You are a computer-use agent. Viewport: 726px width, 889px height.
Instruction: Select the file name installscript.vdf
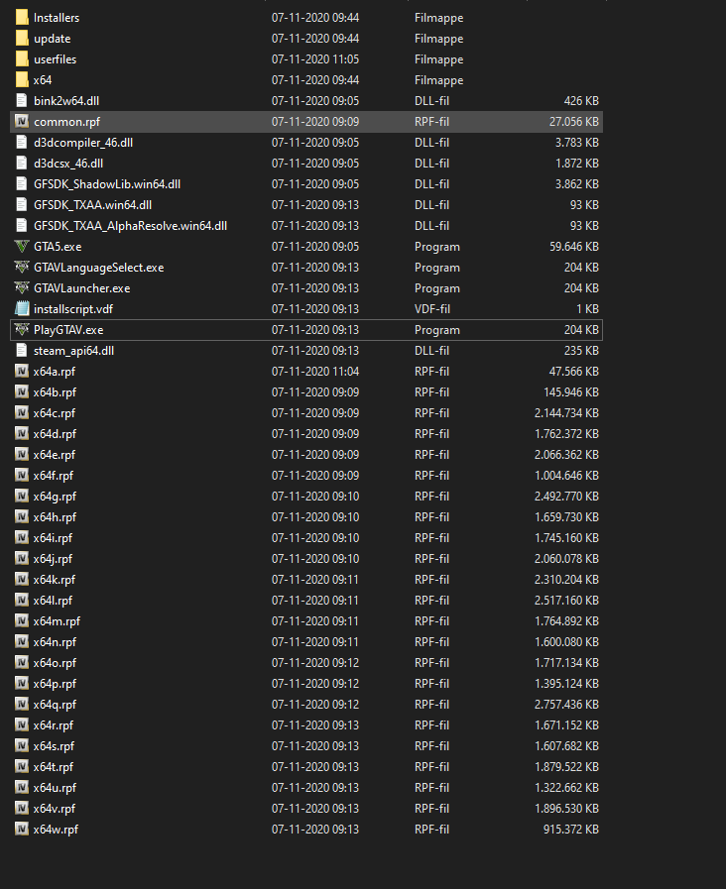click(73, 309)
